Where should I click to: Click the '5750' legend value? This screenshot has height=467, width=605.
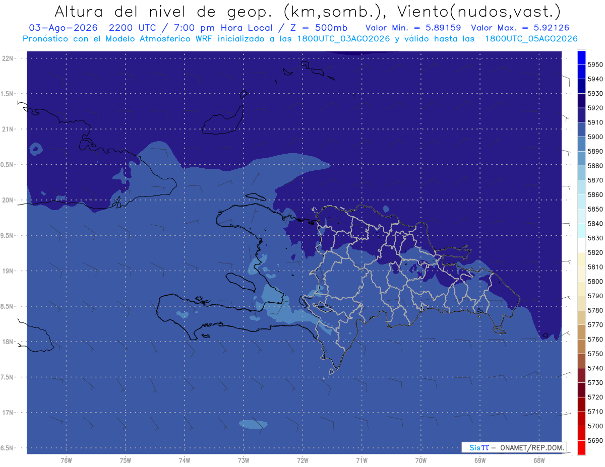coord(595,354)
